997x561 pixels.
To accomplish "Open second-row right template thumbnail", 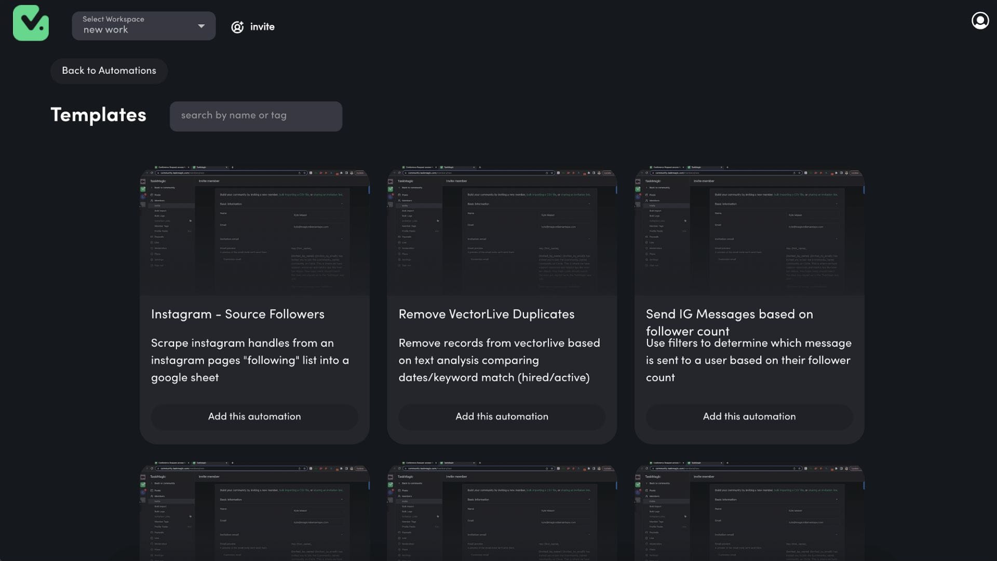I will [x=749, y=511].
